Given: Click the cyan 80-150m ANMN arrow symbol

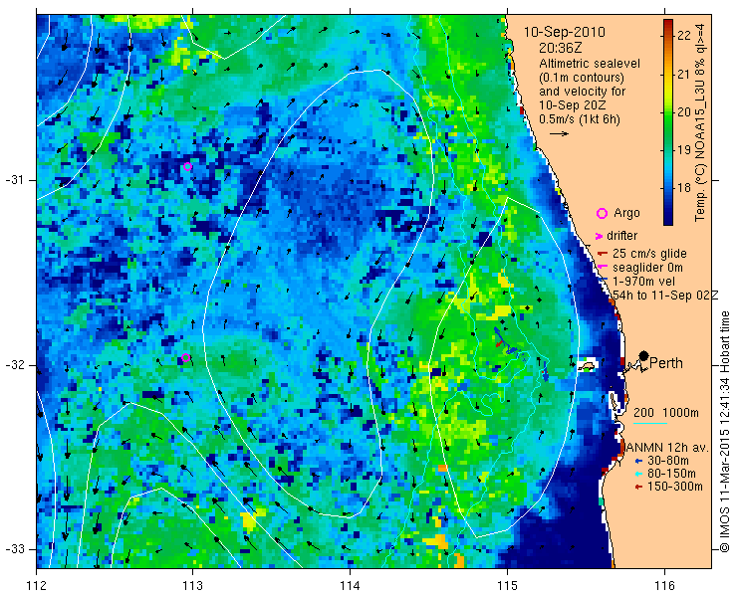Looking at the screenshot, I should click(638, 474).
